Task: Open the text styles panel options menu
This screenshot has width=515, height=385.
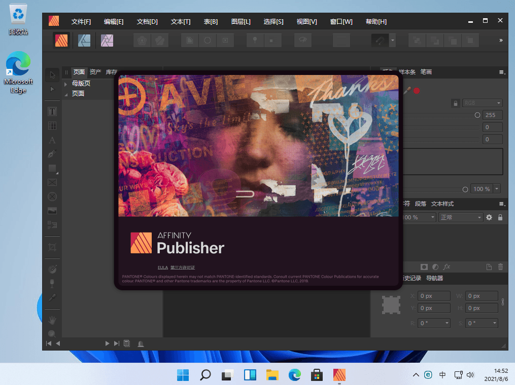Action: coord(501,204)
